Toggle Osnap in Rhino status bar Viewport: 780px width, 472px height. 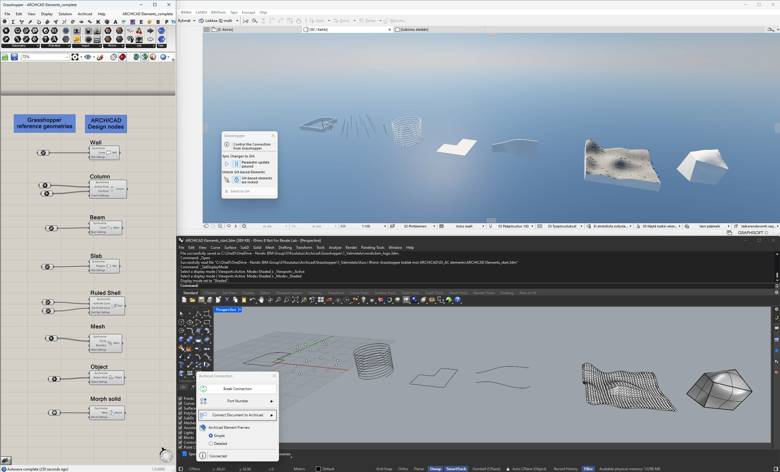click(x=436, y=469)
